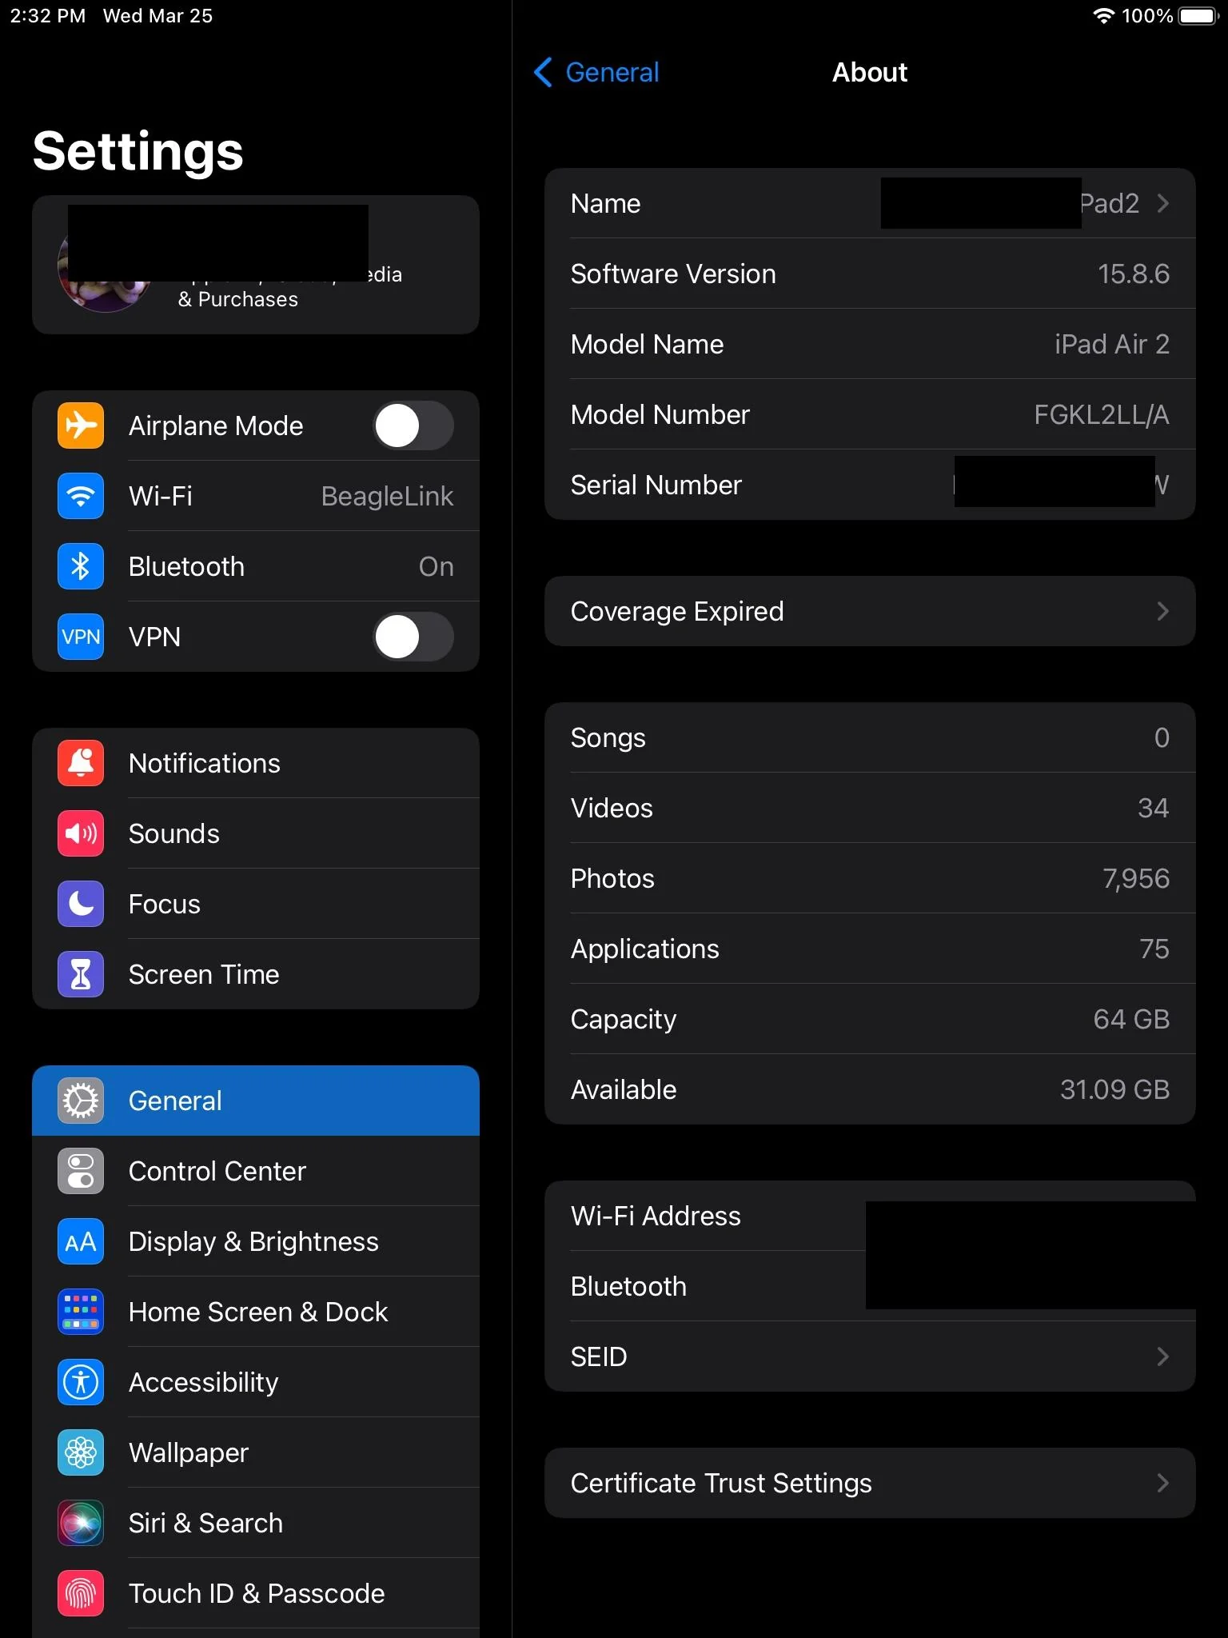
Task: Tap the back chevron beside General
Action: click(543, 72)
